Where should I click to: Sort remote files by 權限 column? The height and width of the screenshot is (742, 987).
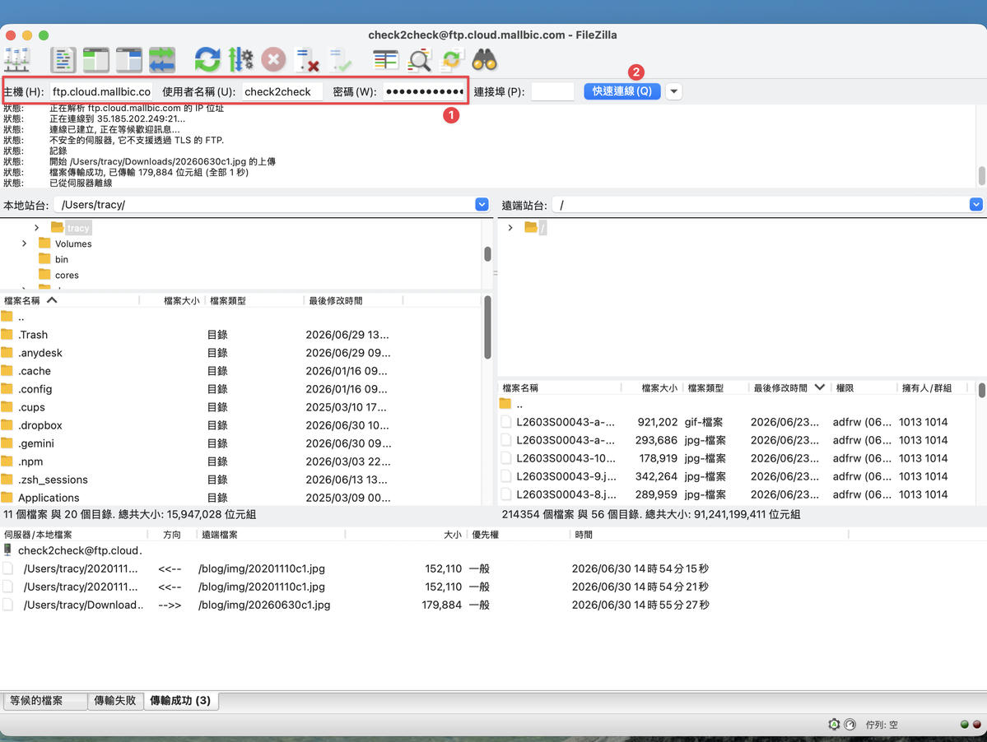863,388
